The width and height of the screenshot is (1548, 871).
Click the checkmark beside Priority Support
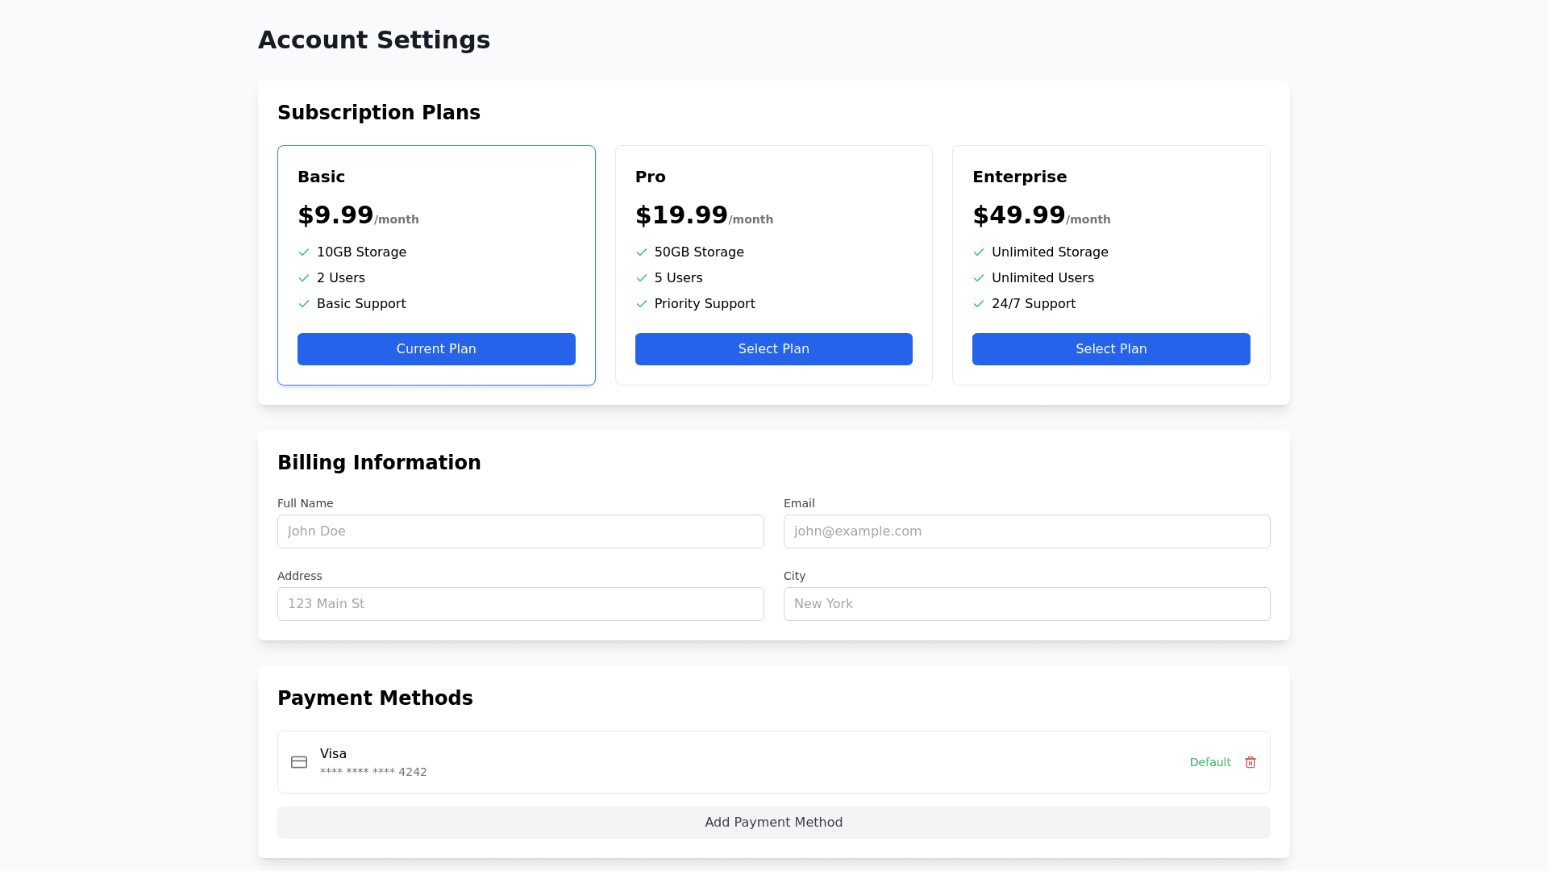click(642, 304)
